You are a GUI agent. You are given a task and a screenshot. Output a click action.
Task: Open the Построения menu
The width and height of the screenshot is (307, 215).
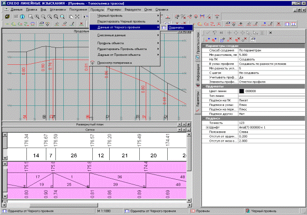(x=78, y=9)
